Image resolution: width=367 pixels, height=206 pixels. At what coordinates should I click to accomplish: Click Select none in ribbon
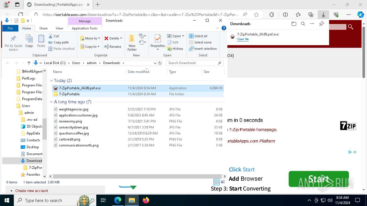tap(200, 42)
